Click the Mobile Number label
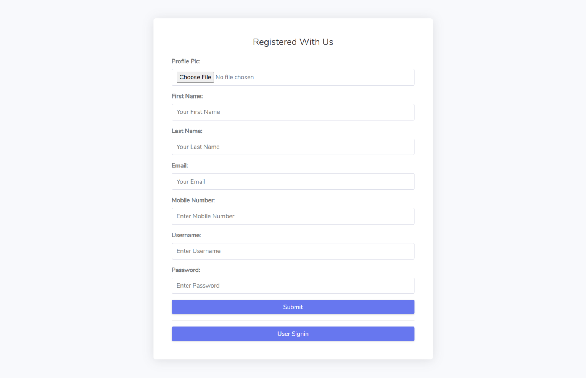The height and width of the screenshot is (378, 586). click(x=193, y=200)
